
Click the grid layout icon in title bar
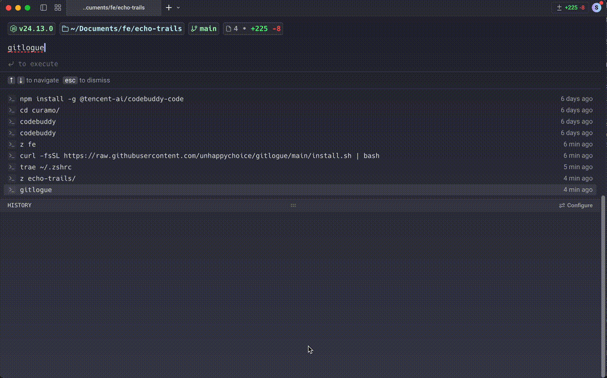coord(58,8)
